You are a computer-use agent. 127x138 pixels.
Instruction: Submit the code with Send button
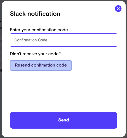click(64, 120)
